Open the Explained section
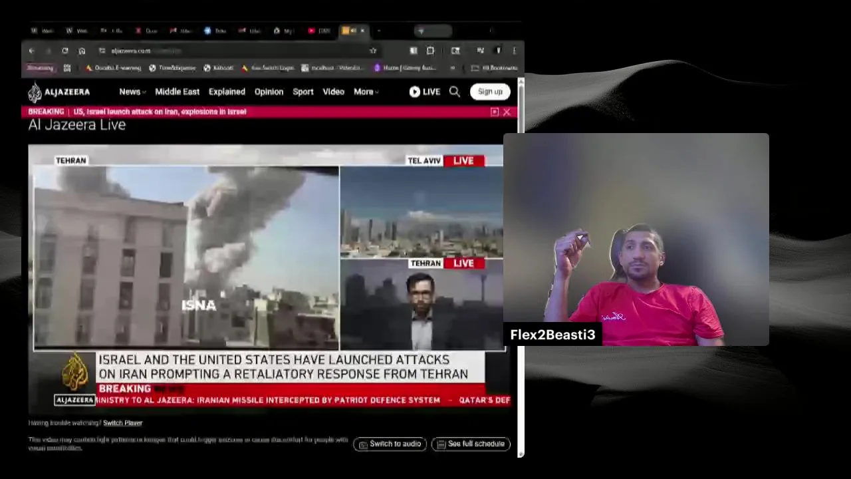Viewport: 851px width, 479px height. (x=227, y=92)
